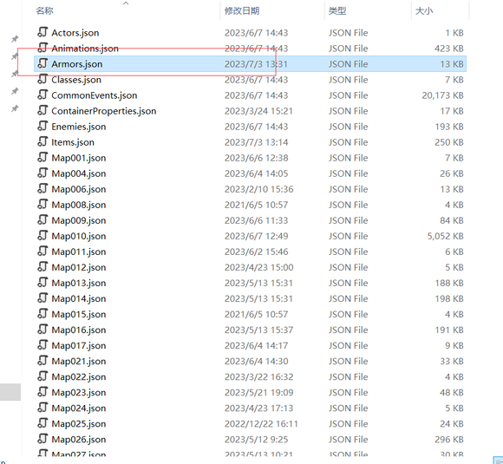
Task: Sort by the 类型 column header
Action: pos(337,11)
